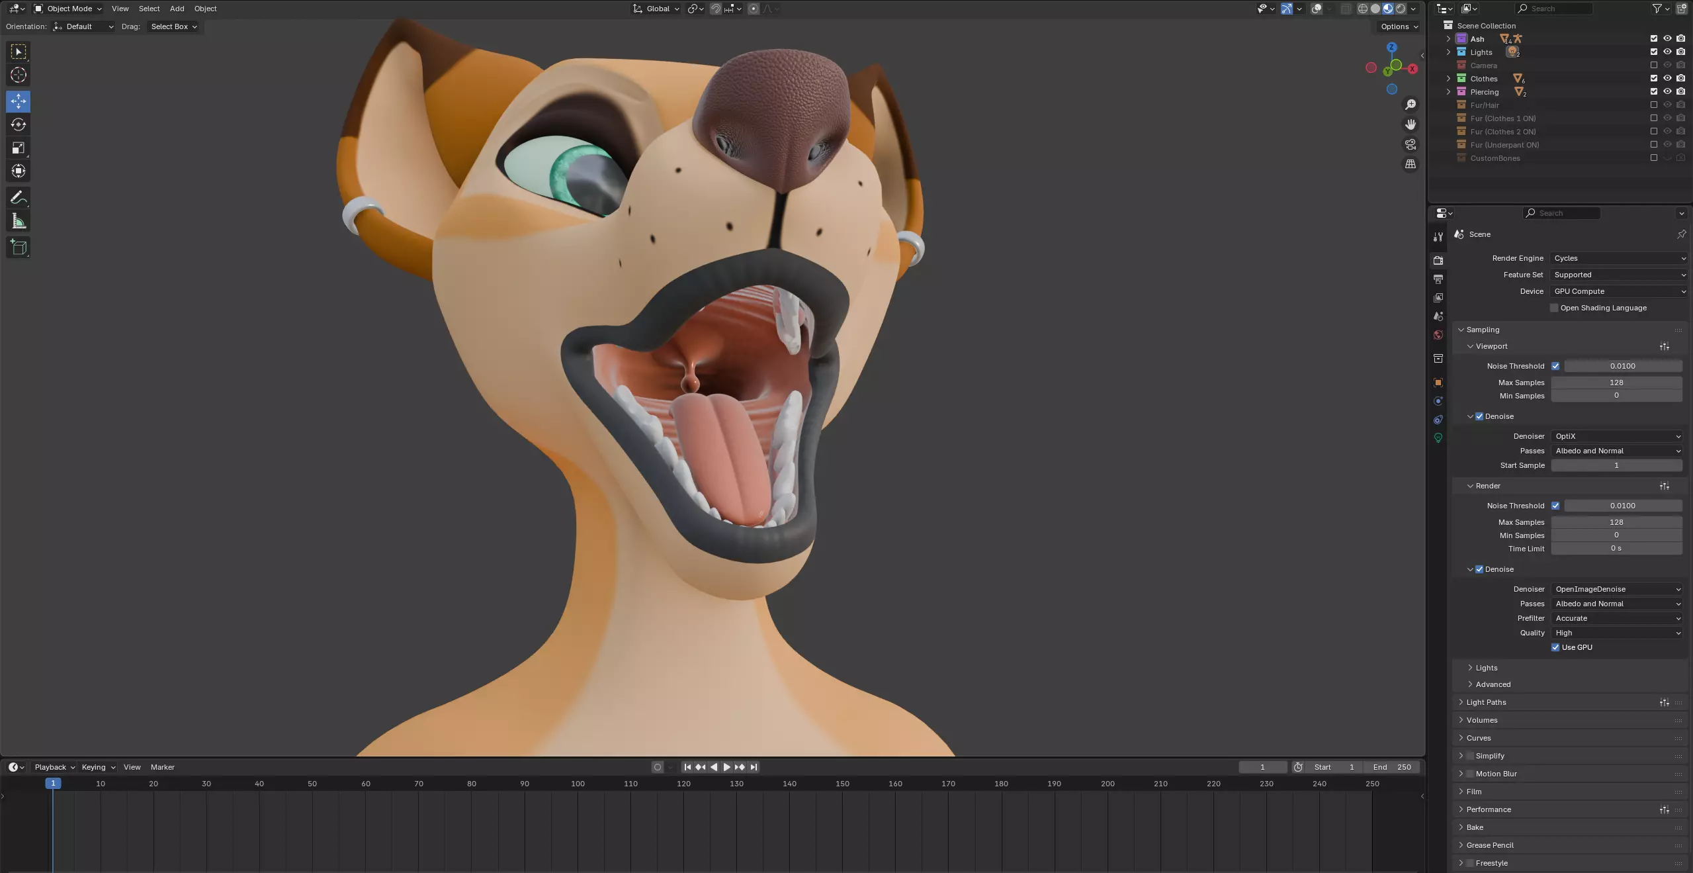Open the Playback menu in timeline
The height and width of the screenshot is (873, 1693).
point(54,767)
